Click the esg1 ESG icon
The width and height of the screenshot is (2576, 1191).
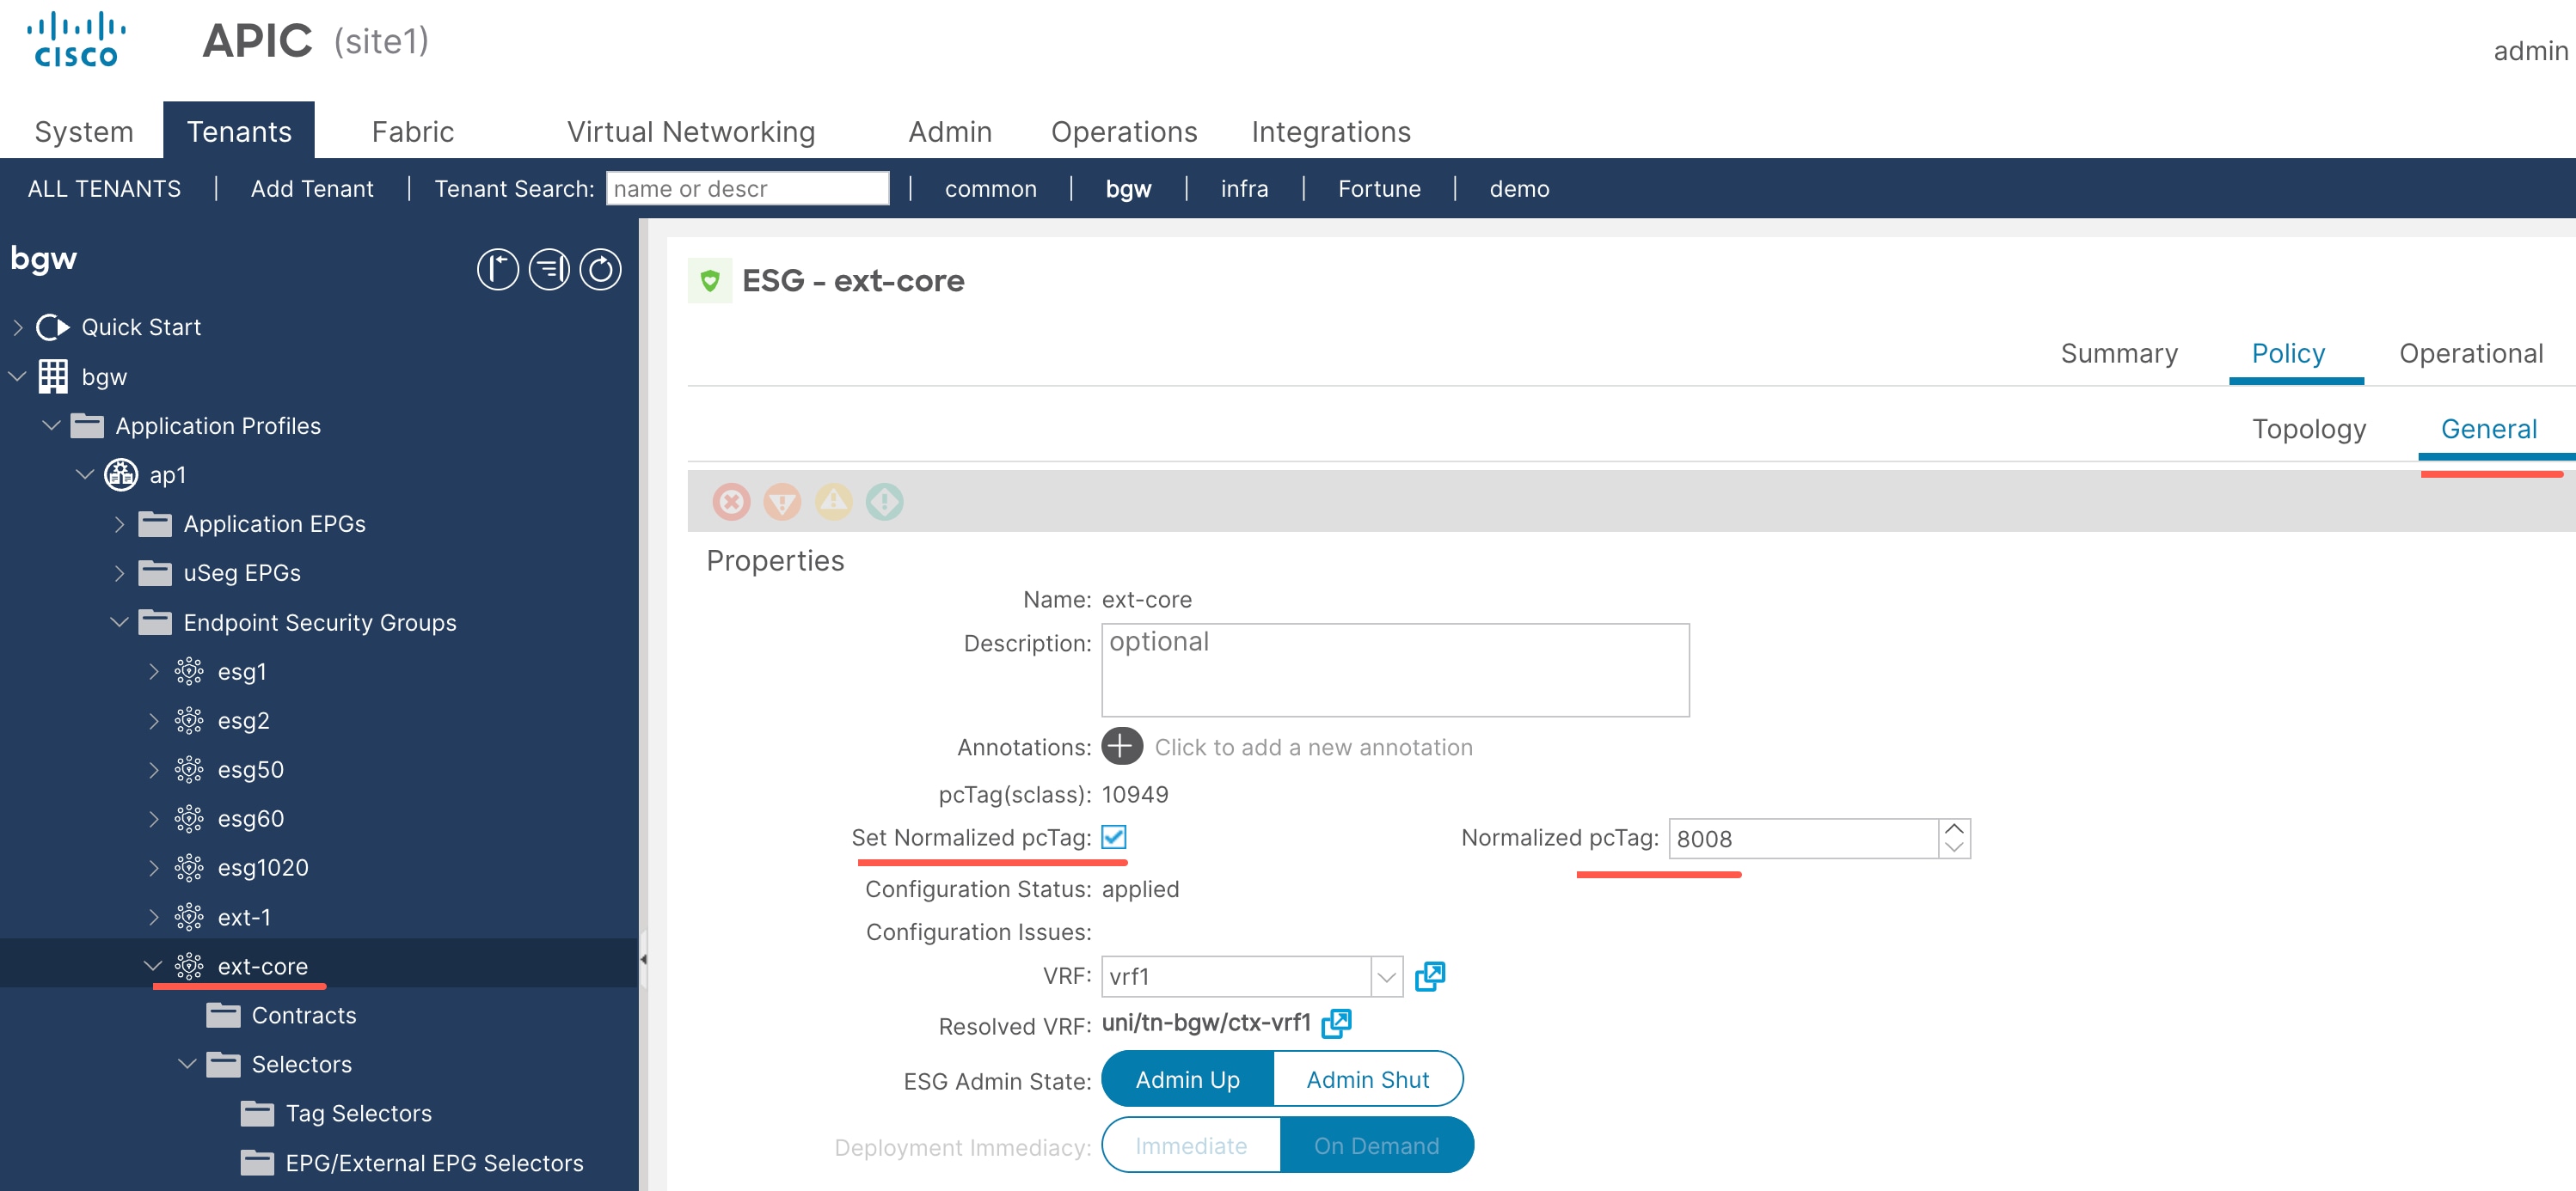tap(189, 671)
